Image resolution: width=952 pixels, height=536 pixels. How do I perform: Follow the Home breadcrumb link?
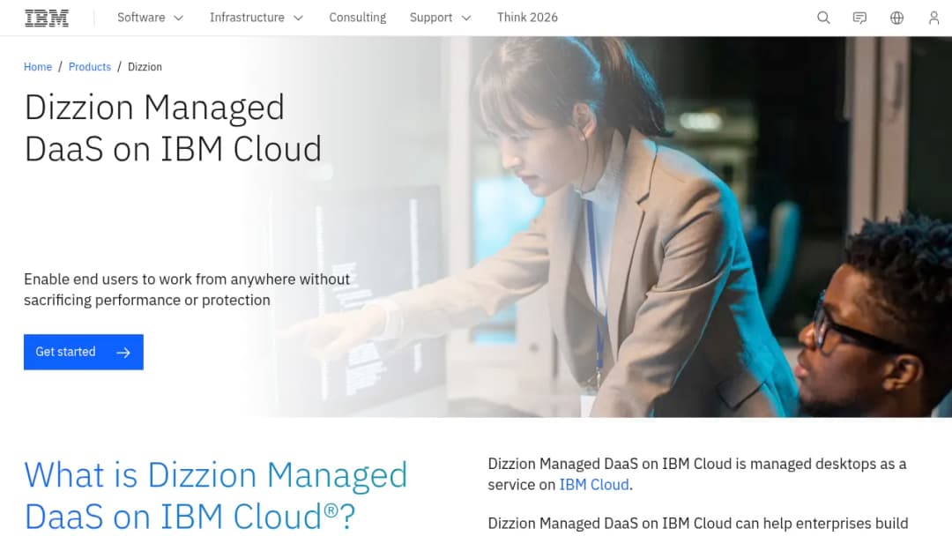pyautogui.click(x=38, y=67)
